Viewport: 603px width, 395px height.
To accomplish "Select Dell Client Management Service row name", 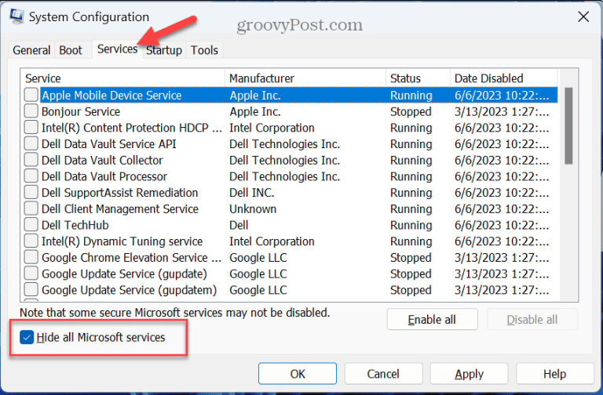I will click(x=120, y=208).
